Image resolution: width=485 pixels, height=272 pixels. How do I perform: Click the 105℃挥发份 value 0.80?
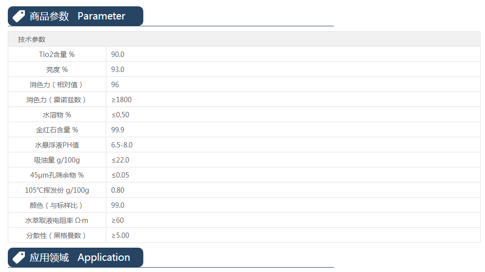pyautogui.click(x=118, y=190)
